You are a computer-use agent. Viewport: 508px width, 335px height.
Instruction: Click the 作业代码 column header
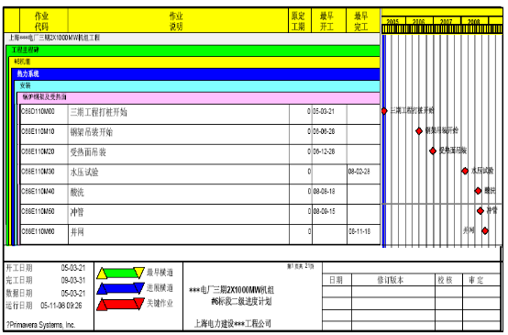pos(41,21)
